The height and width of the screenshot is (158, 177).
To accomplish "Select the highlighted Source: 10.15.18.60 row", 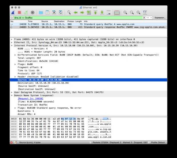I will click(88, 80).
